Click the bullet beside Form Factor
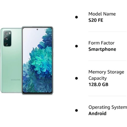The height and width of the screenshot is (127, 127). tap(76, 46)
